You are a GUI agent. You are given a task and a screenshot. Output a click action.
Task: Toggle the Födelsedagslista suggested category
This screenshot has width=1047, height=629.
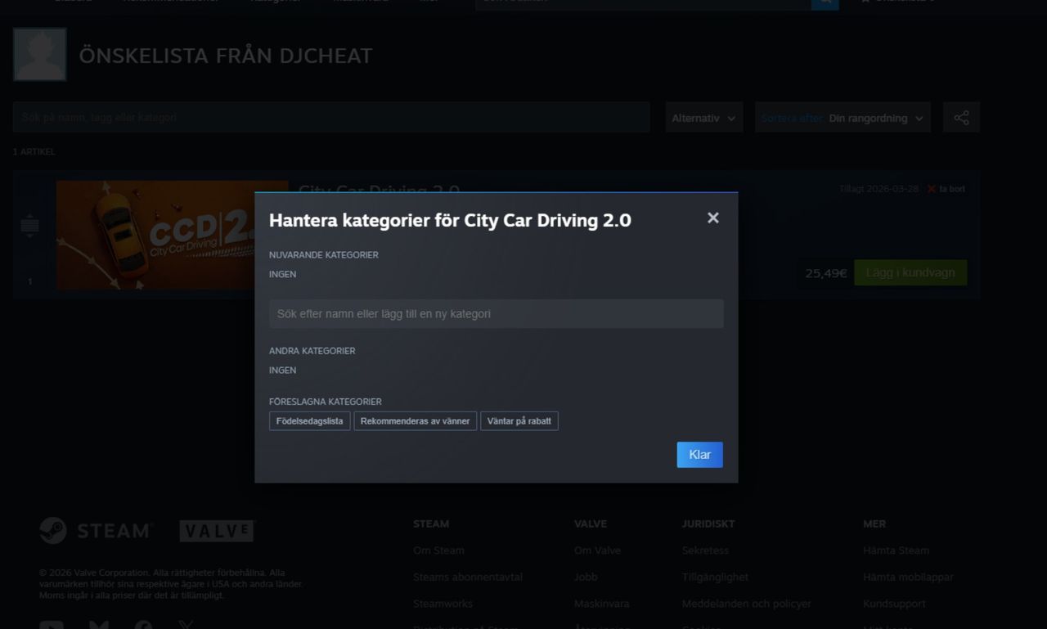tap(309, 421)
